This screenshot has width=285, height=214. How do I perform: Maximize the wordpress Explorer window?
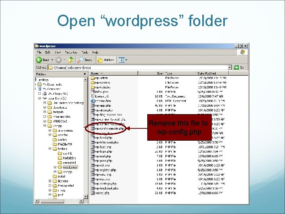click(241, 46)
